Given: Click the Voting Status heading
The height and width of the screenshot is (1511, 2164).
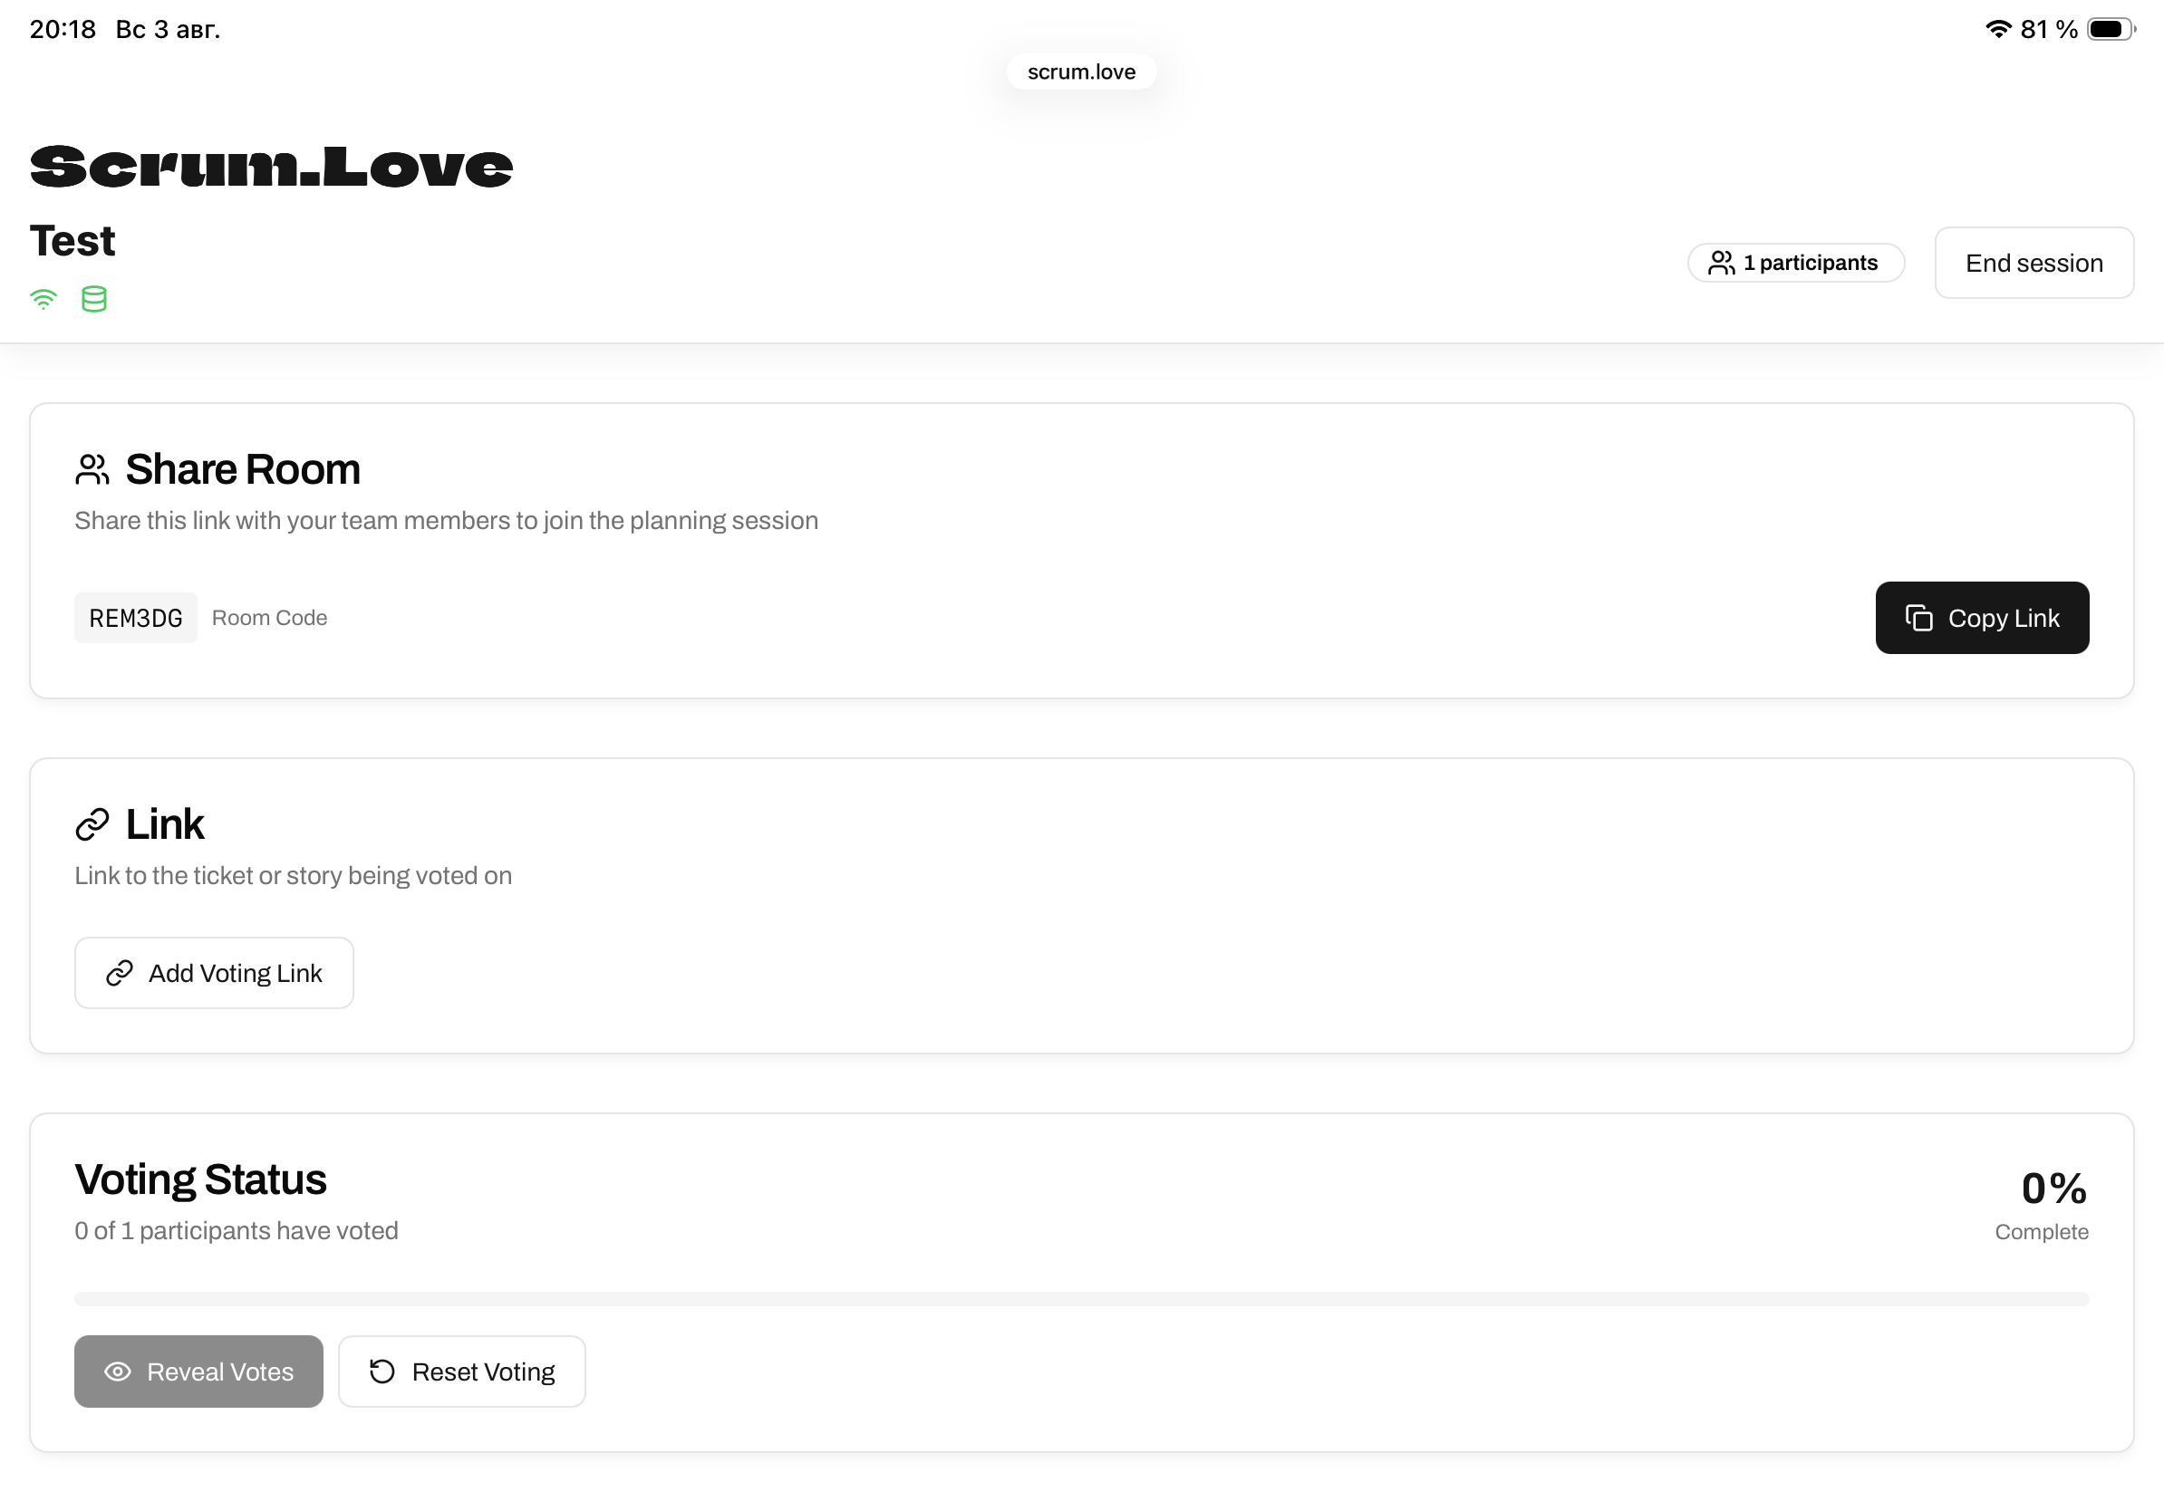Looking at the screenshot, I should (201, 1180).
